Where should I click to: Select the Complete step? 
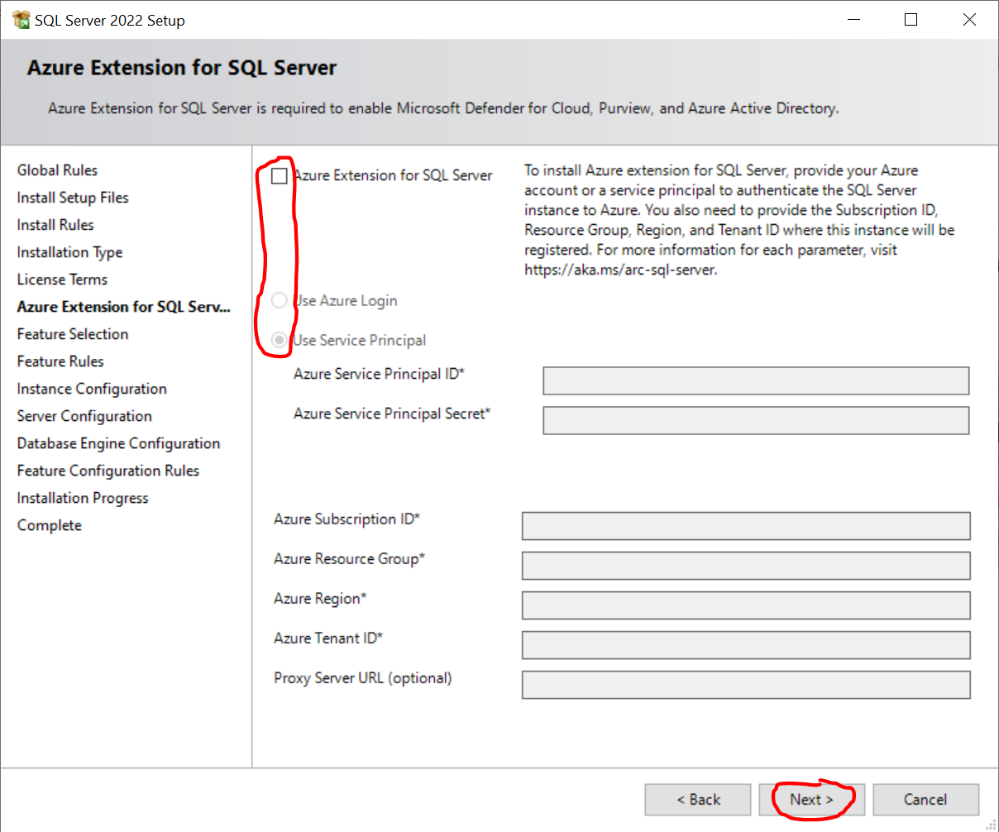50,525
